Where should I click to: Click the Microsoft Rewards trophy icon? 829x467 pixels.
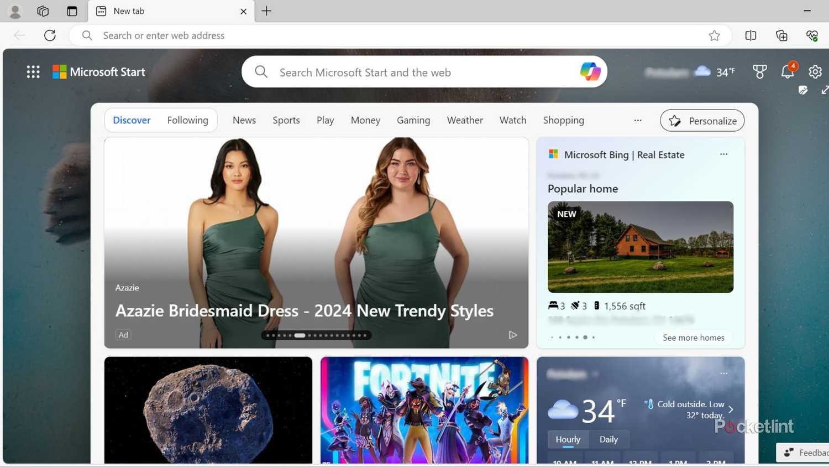click(759, 72)
